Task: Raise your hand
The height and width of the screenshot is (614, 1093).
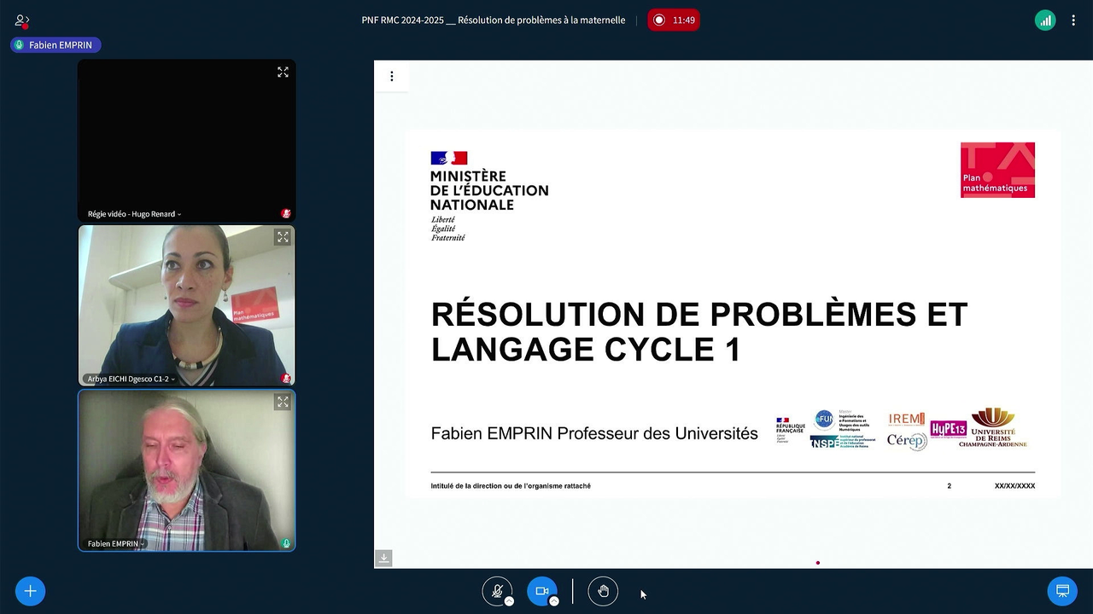Action: coord(603,591)
